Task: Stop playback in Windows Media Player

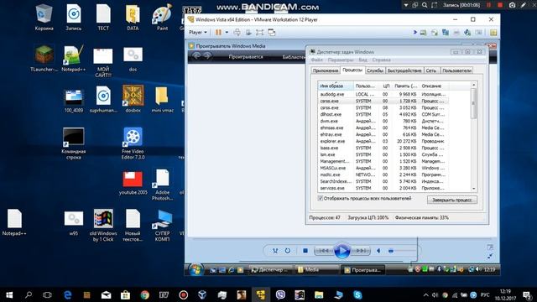Action: pyautogui.click(x=305, y=251)
